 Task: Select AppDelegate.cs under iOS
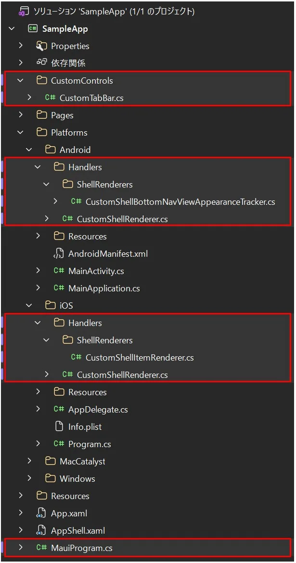point(98,409)
